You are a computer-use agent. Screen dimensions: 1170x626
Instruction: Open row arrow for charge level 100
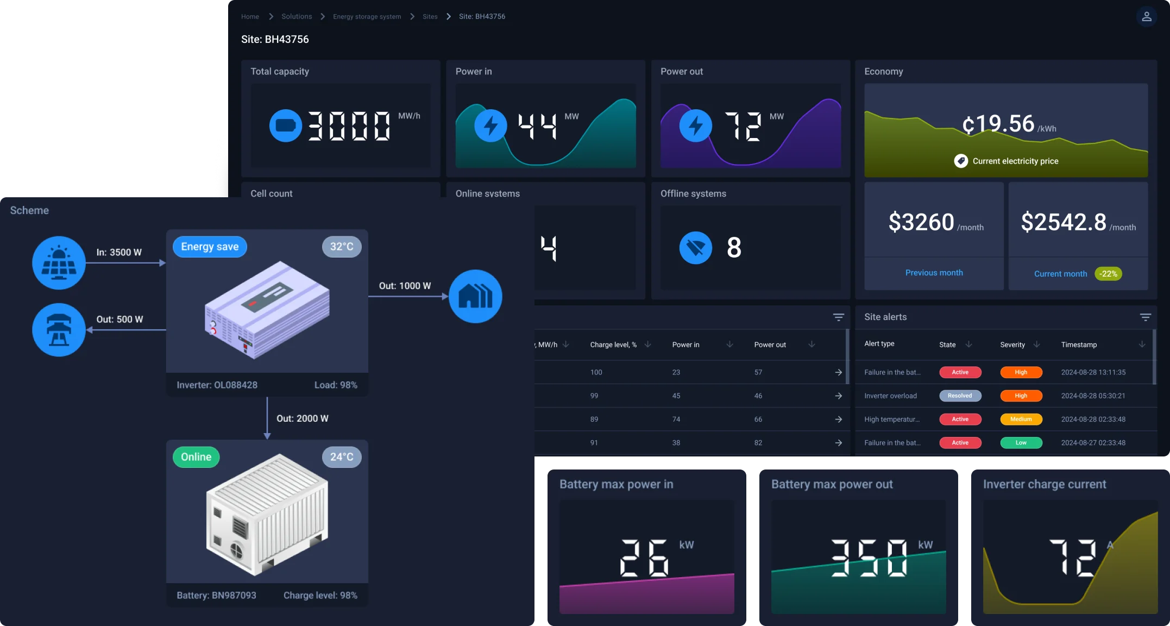839,372
